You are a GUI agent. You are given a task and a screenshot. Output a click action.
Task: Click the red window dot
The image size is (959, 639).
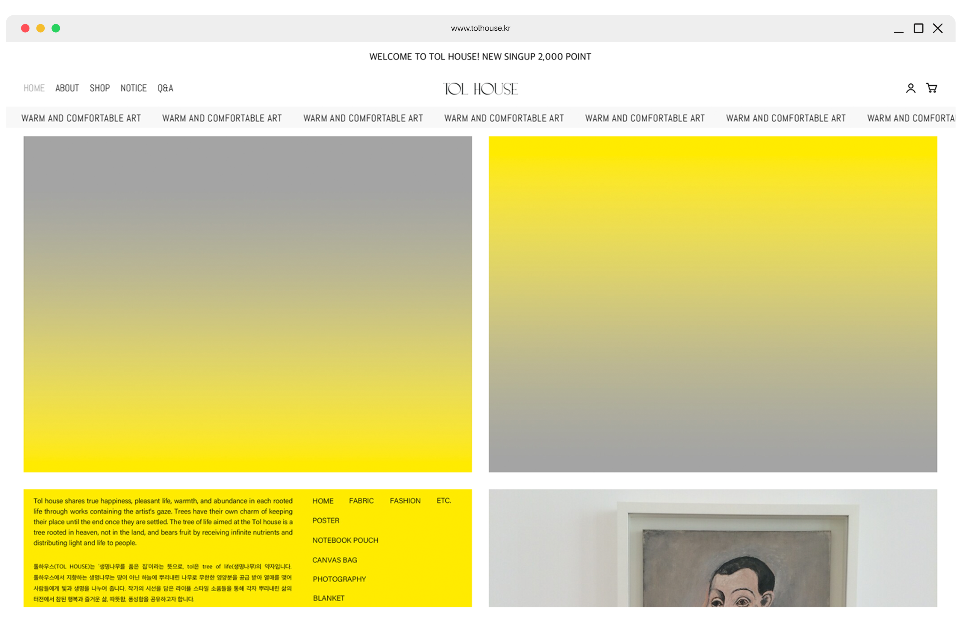[25, 28]
